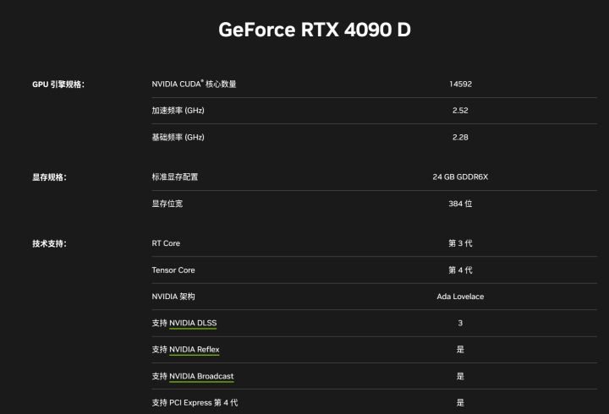Select the CUDA core value 14592
Viewport: 609px width, 414px height.
tap(460, 84)
